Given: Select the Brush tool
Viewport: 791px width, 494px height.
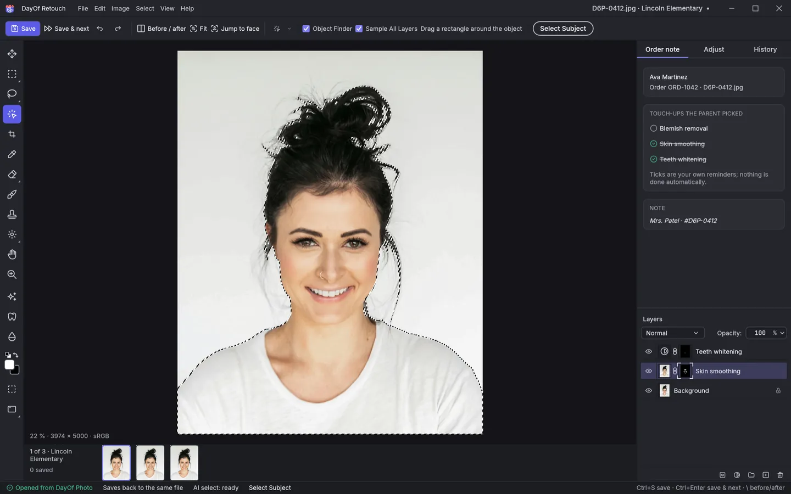Looking at the screenshot, I should pyautogui.click(x=12, y=194).
